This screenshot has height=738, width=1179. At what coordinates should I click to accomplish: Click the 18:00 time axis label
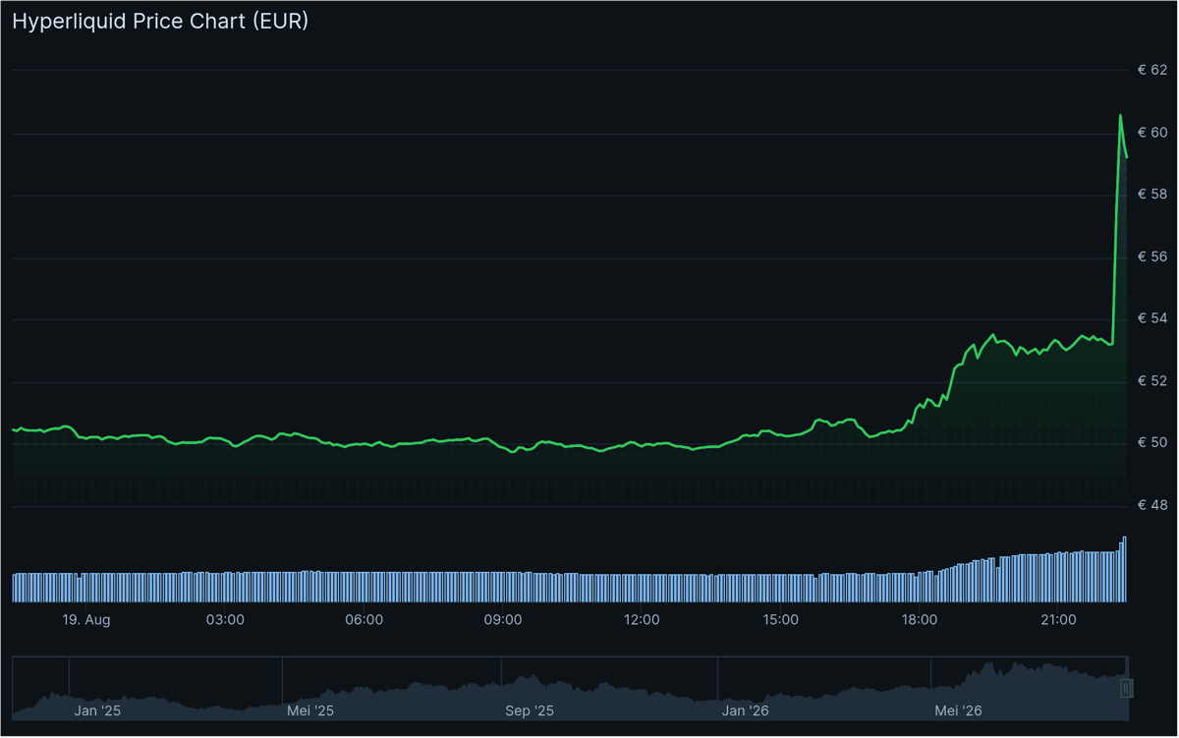click(920, 620)
